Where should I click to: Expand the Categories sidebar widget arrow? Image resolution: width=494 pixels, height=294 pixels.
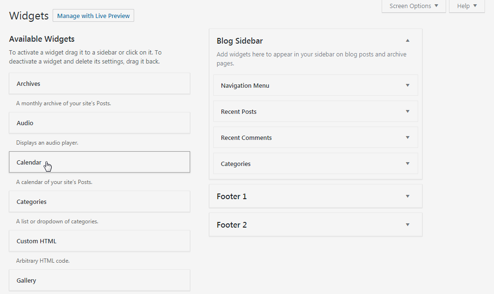pyautogui.click(x=407, y=164)
